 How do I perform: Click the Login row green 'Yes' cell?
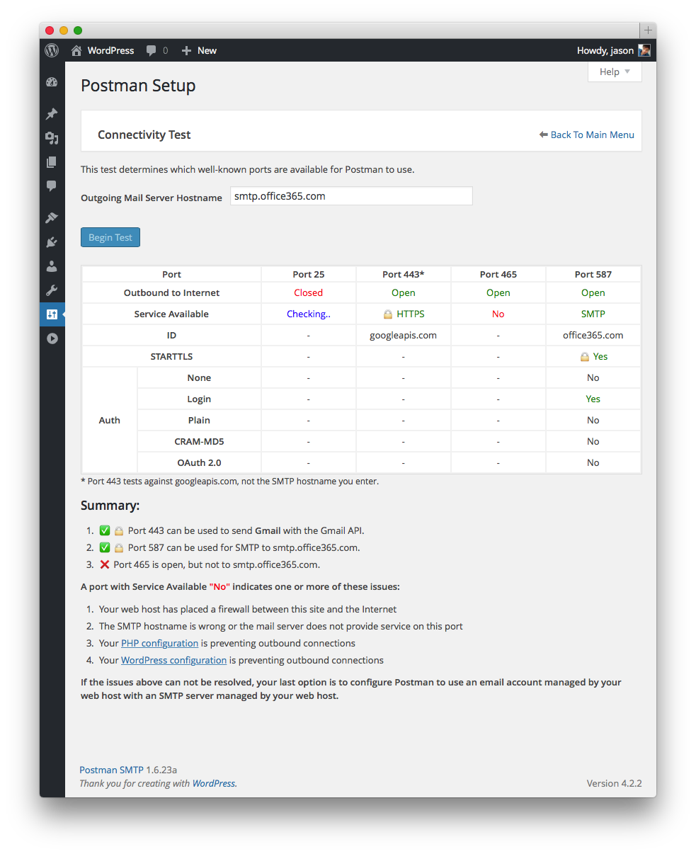pyautogui.click(x=593, y=399)
